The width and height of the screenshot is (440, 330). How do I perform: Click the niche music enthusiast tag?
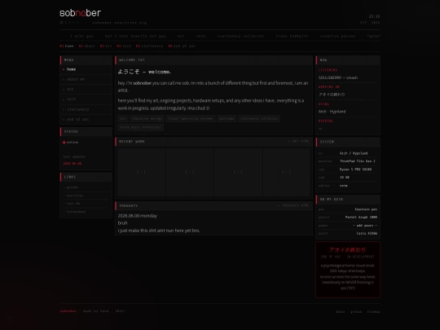(x=141, y=127)
